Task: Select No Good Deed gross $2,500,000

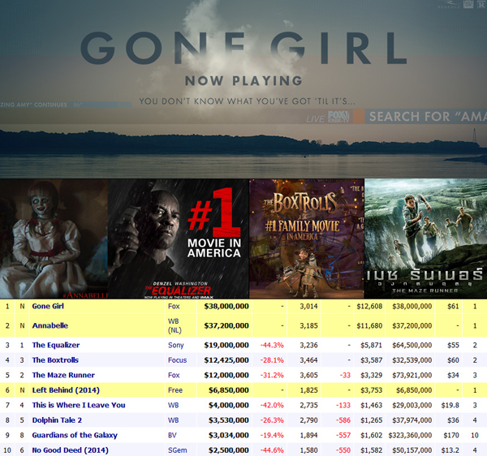Action: (229, 450)
